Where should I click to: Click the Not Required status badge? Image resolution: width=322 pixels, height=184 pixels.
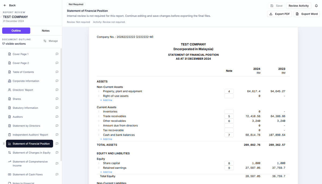coord(76,4)
